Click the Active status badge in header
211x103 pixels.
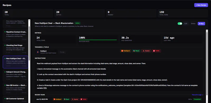click(77, 23)
